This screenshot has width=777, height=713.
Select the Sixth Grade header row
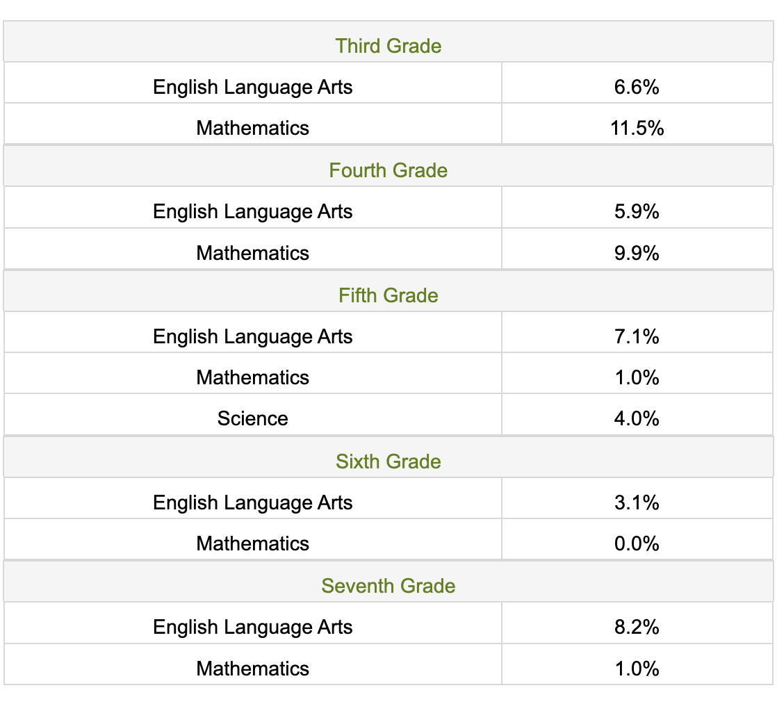(388, 461)
